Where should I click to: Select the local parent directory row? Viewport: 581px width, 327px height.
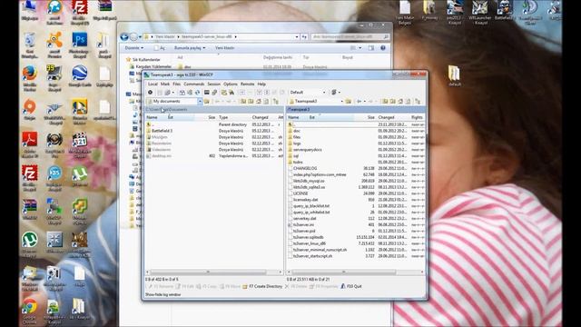pyautogui.click(x=214, y=124)
